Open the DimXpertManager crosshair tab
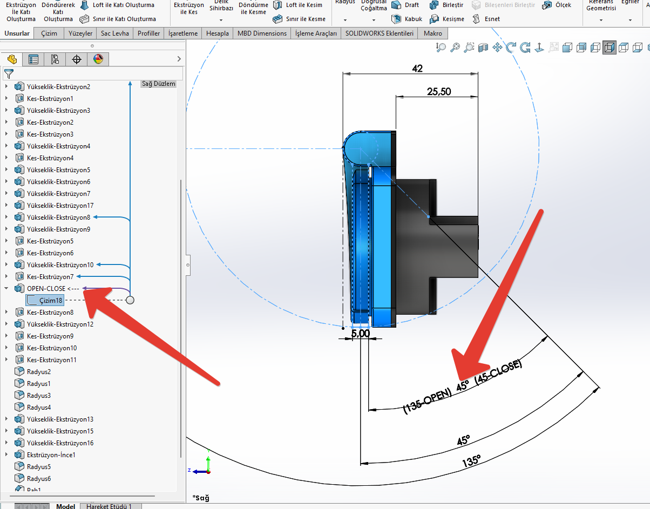The width and height of the screenshot is (650, 509). pos(76,59)
